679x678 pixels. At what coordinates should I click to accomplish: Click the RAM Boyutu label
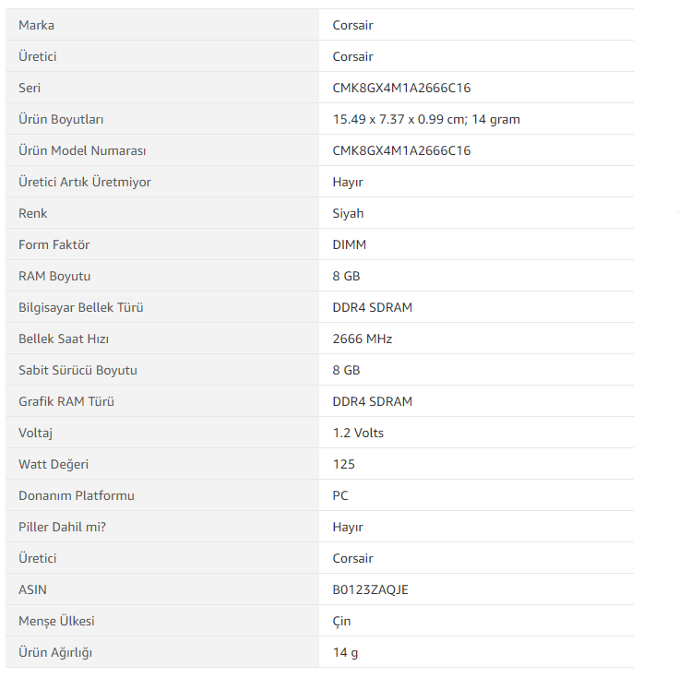coord(54,276)
